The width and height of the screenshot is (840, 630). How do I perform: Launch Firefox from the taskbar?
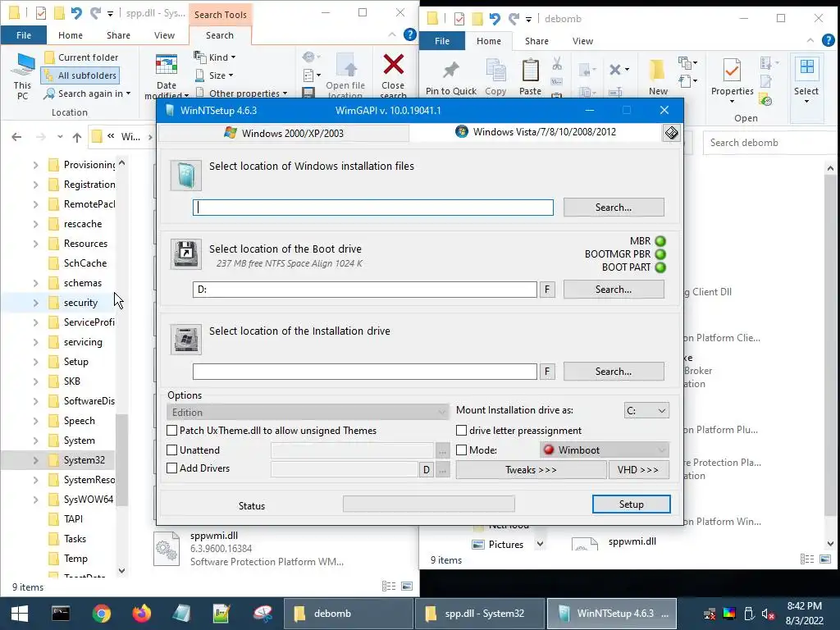click(x=142, y=614)
